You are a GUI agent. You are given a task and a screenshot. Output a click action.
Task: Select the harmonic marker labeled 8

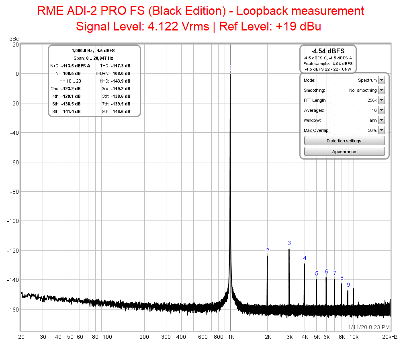342,278
